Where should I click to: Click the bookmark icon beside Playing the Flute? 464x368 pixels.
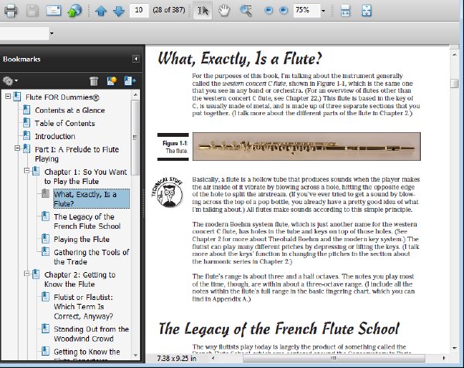click(x=46, y=238)
